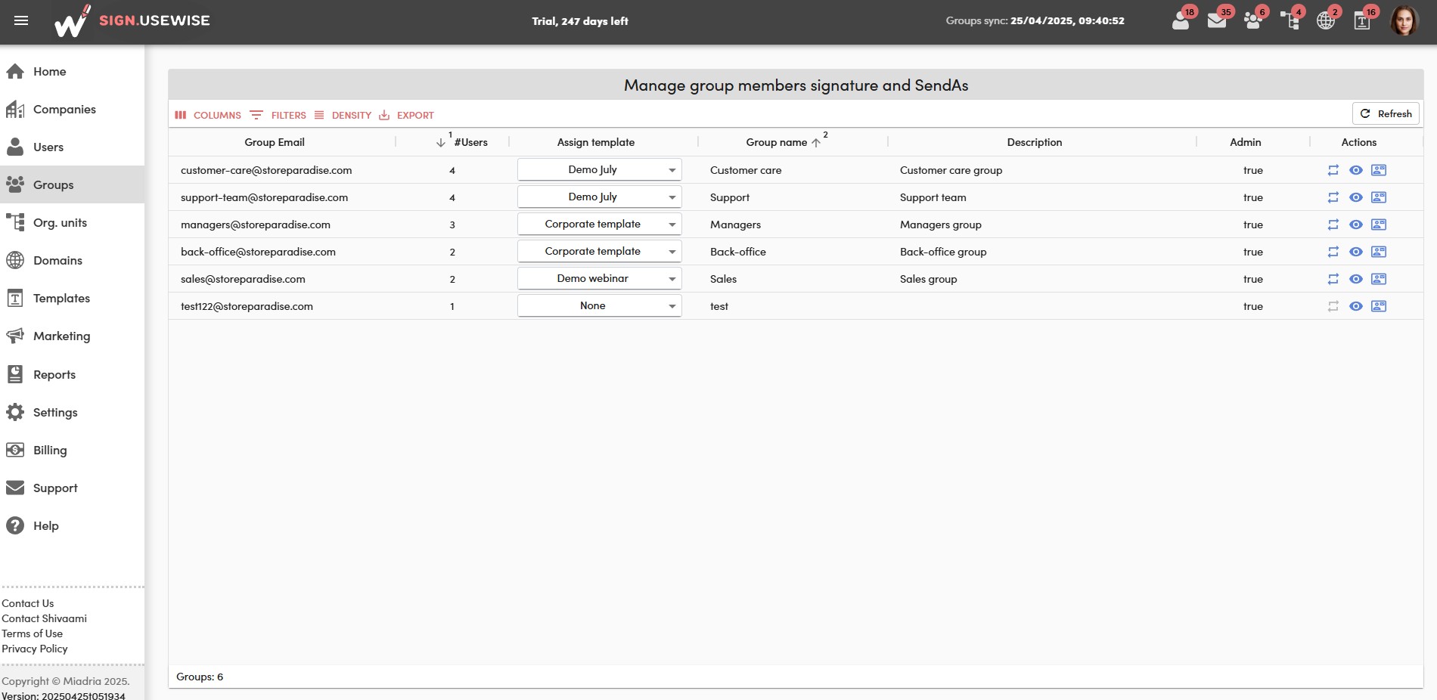Click sync icon for support-team row
1437x700 pixels.
point(1333,197)
